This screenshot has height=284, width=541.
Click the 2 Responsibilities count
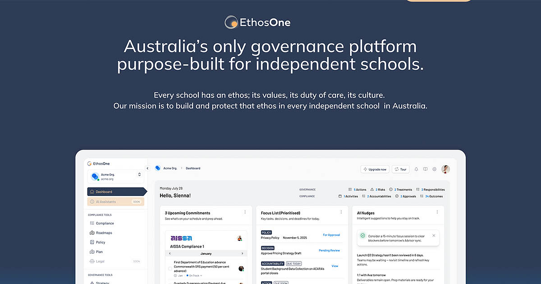[433, 189]
